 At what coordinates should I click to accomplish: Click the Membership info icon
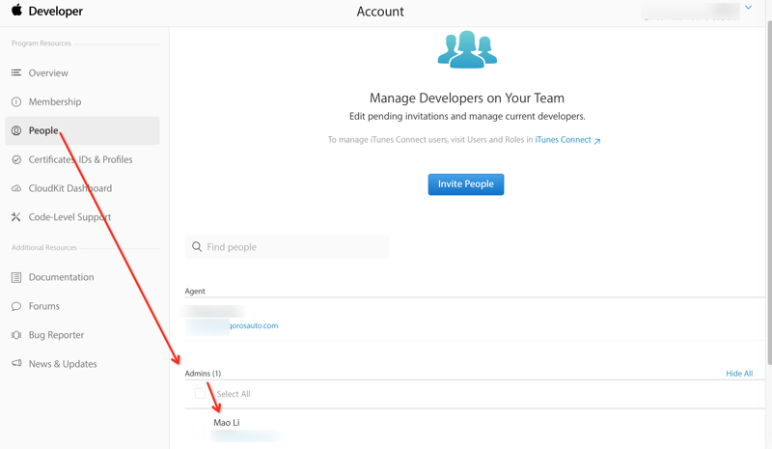[x=16, y=102]
